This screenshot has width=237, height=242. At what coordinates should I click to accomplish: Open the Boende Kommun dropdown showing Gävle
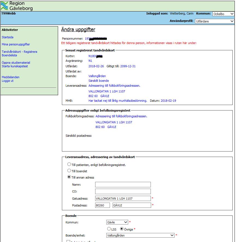click(x=117, y=222)
